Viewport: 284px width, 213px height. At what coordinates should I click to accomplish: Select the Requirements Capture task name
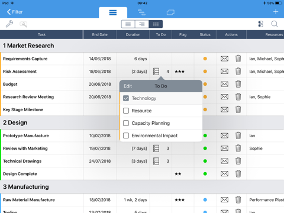click(x=25, y=59)
